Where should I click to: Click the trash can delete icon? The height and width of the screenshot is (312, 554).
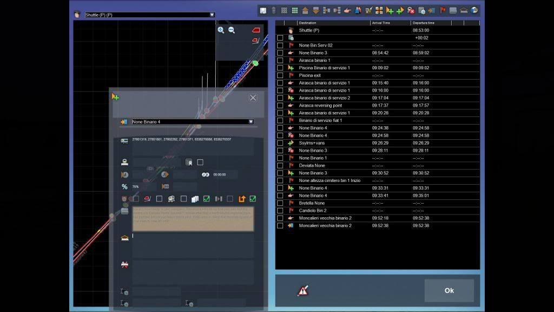click(273, 11)
